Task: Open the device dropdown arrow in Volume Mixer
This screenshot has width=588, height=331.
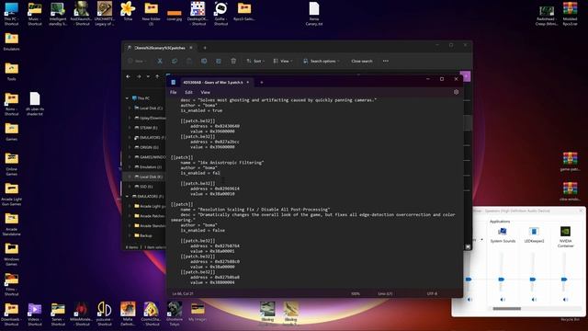Action: click(x=481, y=240)
